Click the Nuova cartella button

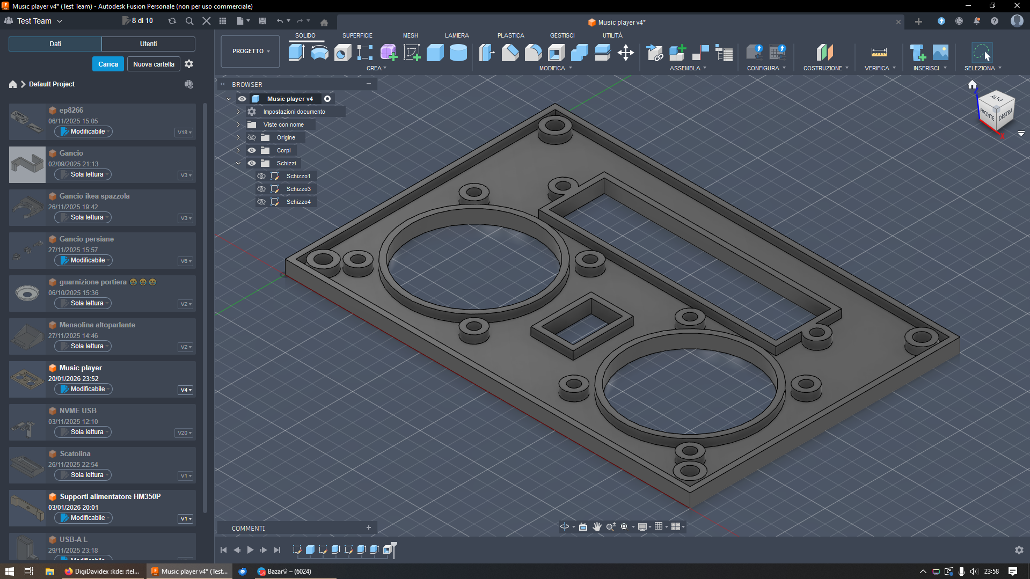[154, 64]
